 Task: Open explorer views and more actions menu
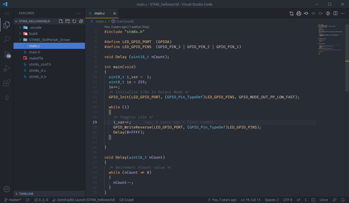tap(78, 13)
